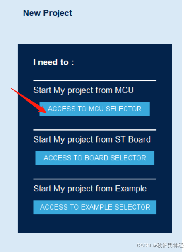Click the separator line above the Example section
Image resolution: width=190 pixels, height=252 pixels.
pyautogui.click(x=95, y=179)
